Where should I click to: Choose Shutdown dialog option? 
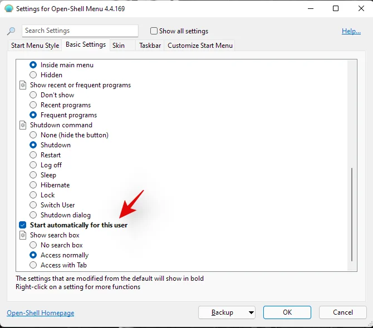tap(33, 215)
